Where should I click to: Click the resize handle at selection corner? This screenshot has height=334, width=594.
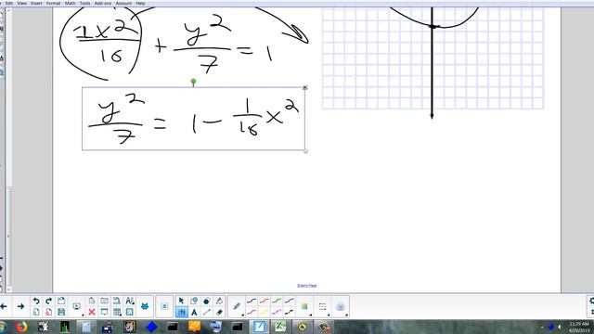(x=305, y=151)
